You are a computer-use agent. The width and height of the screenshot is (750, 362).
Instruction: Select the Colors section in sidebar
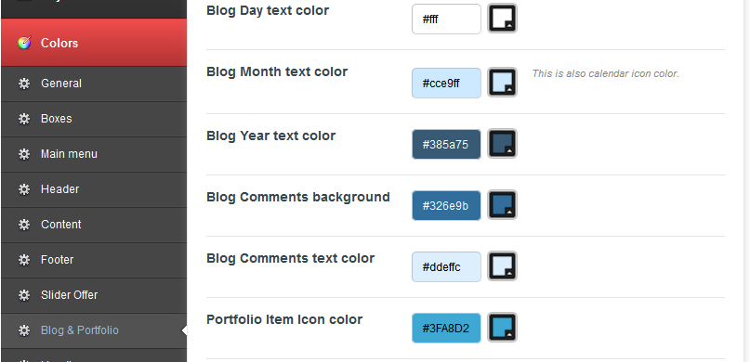(94, 43)
